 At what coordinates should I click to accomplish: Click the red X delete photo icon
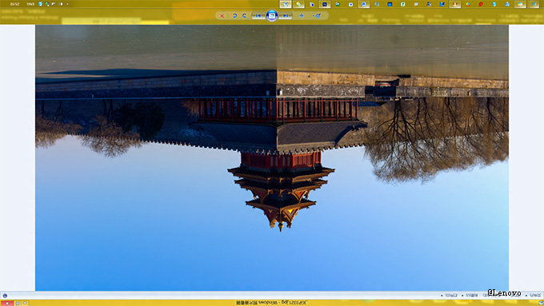(222, 16)
